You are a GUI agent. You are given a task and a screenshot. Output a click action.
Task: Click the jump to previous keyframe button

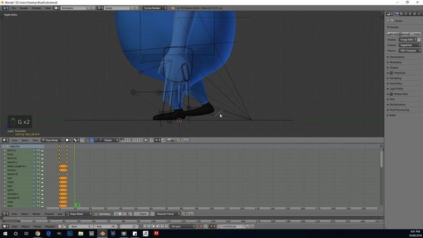pos(149,226)
